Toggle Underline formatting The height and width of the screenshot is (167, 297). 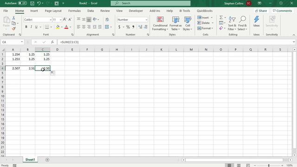click(36, 27)
